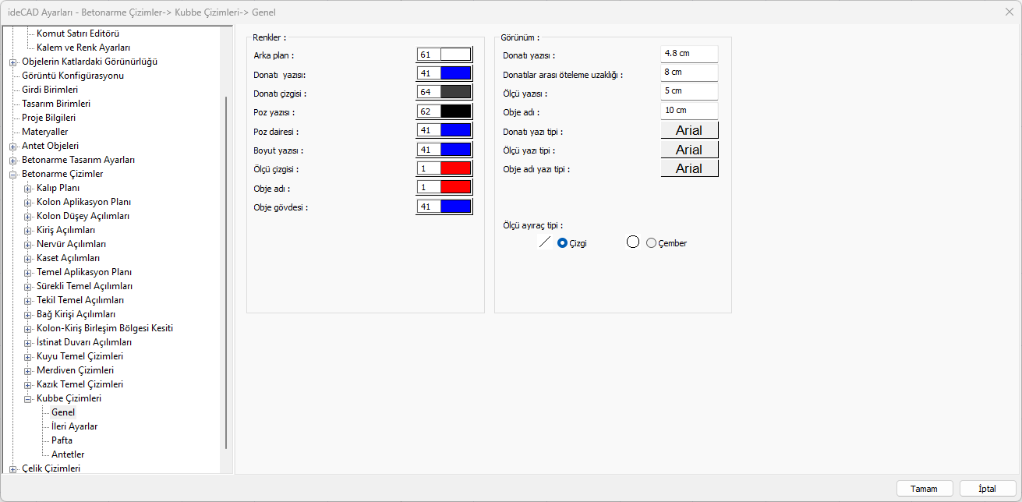Screen dimensions: 1022x502
Task: Collapse the Kubbe Çizimleri tree node
Action: coord(28,398)
